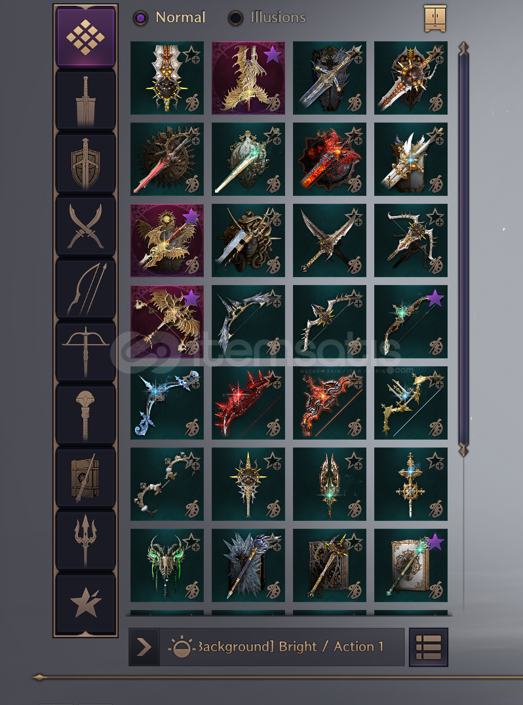Click the palette dye icon on red longbow
This screenshot has width=523, height=705.
(273, 428)
